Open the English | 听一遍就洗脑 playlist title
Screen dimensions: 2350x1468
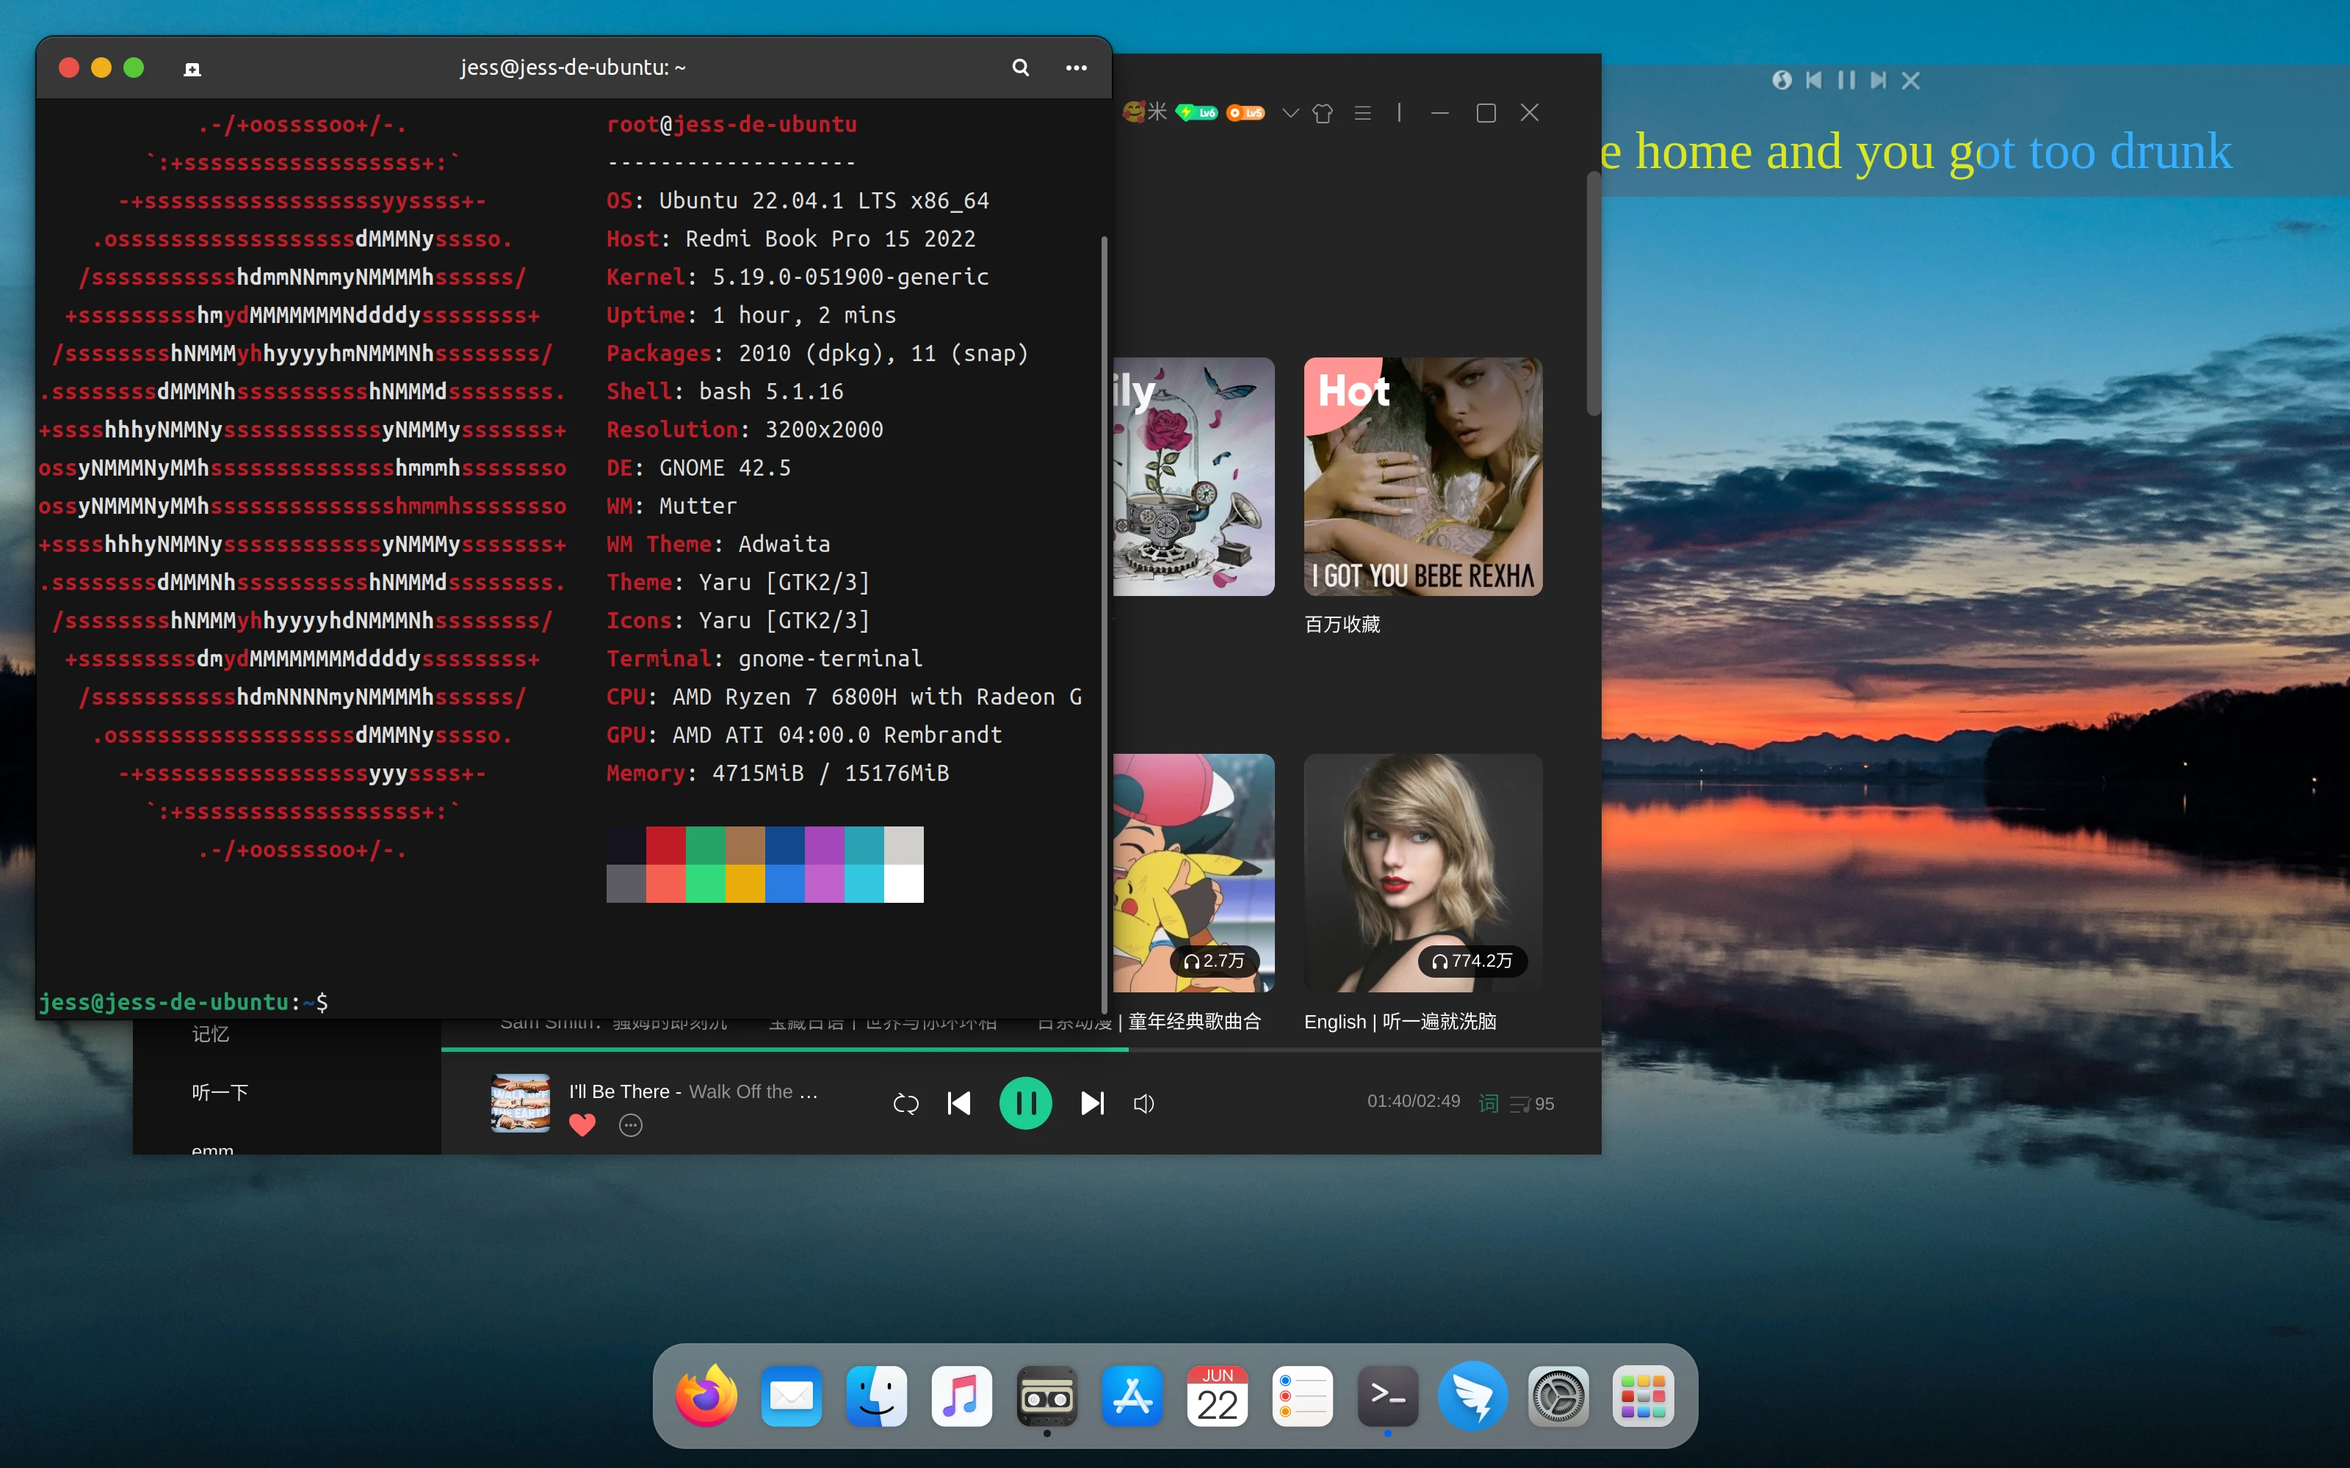(x=1400, y=1022)
